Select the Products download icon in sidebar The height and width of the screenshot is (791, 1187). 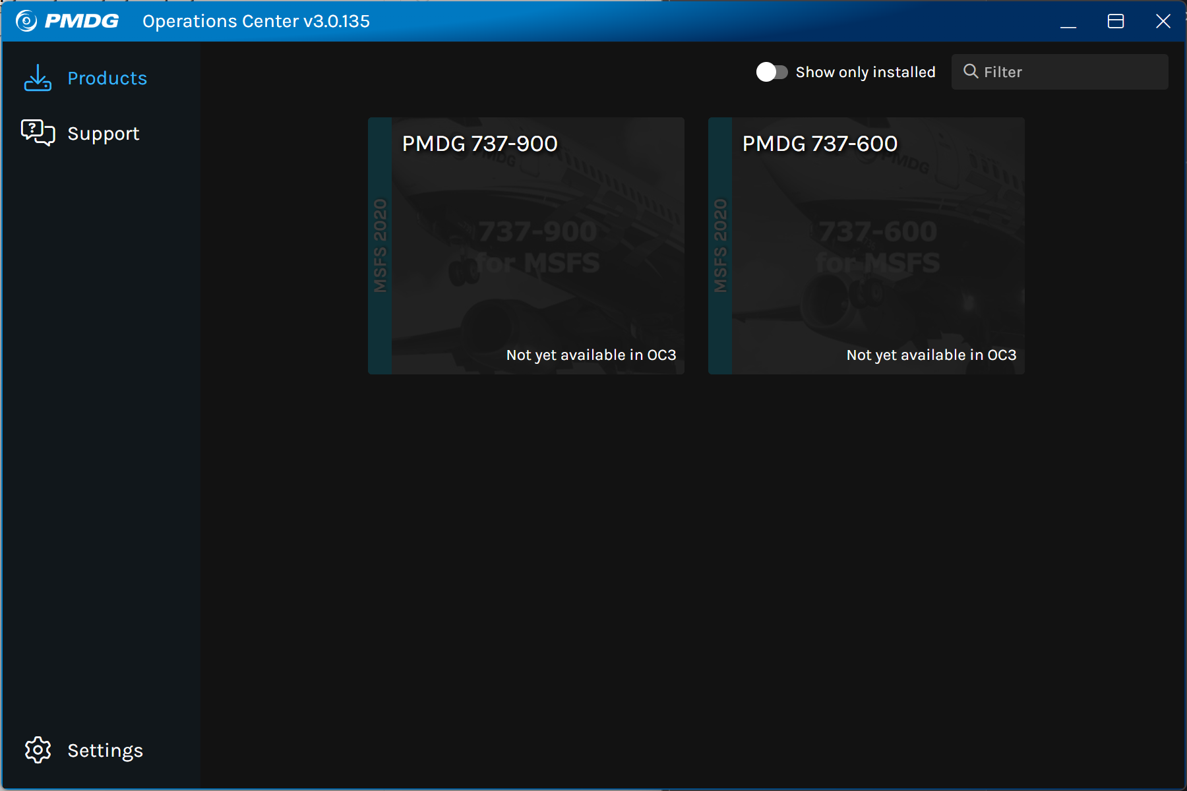pyautogui.click(x=38, y=77)
